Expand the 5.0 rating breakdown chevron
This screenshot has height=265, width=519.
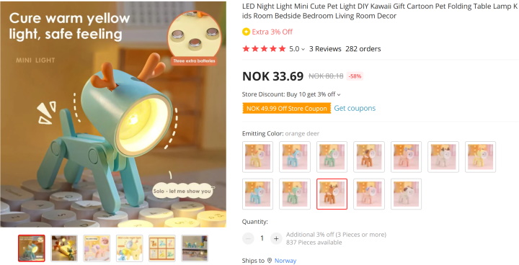coord(303,49)
